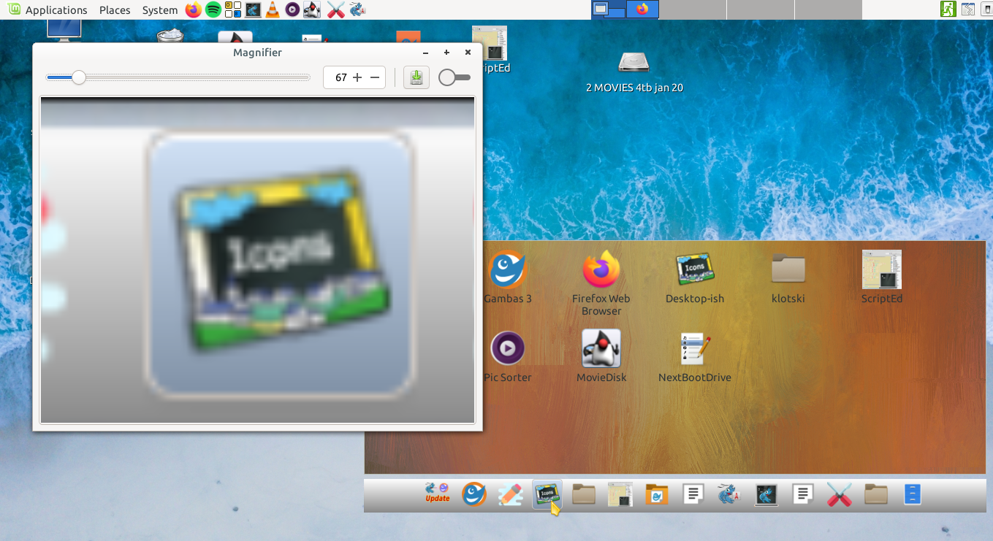Screen dimensions: 993x541
Task: Open the Gambas 3 launcher icon
Action: click(x=508, y=270)
